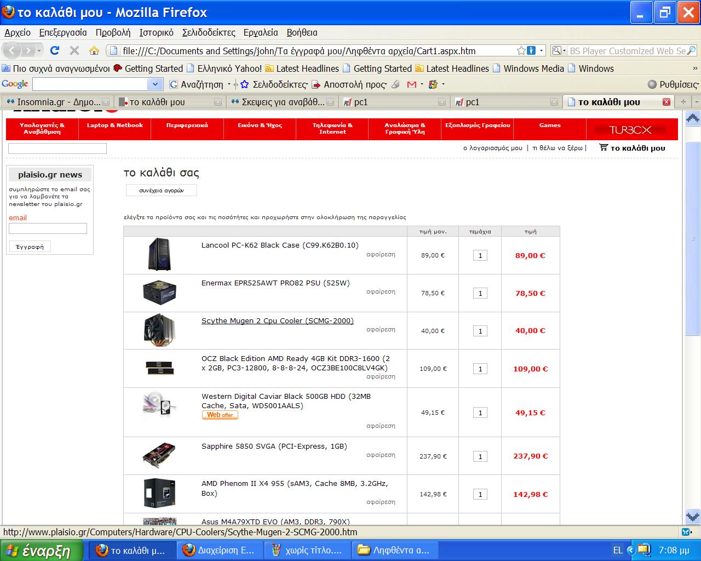
Task: Expand the URL bar history dropdown
Action: click(542, 50)
